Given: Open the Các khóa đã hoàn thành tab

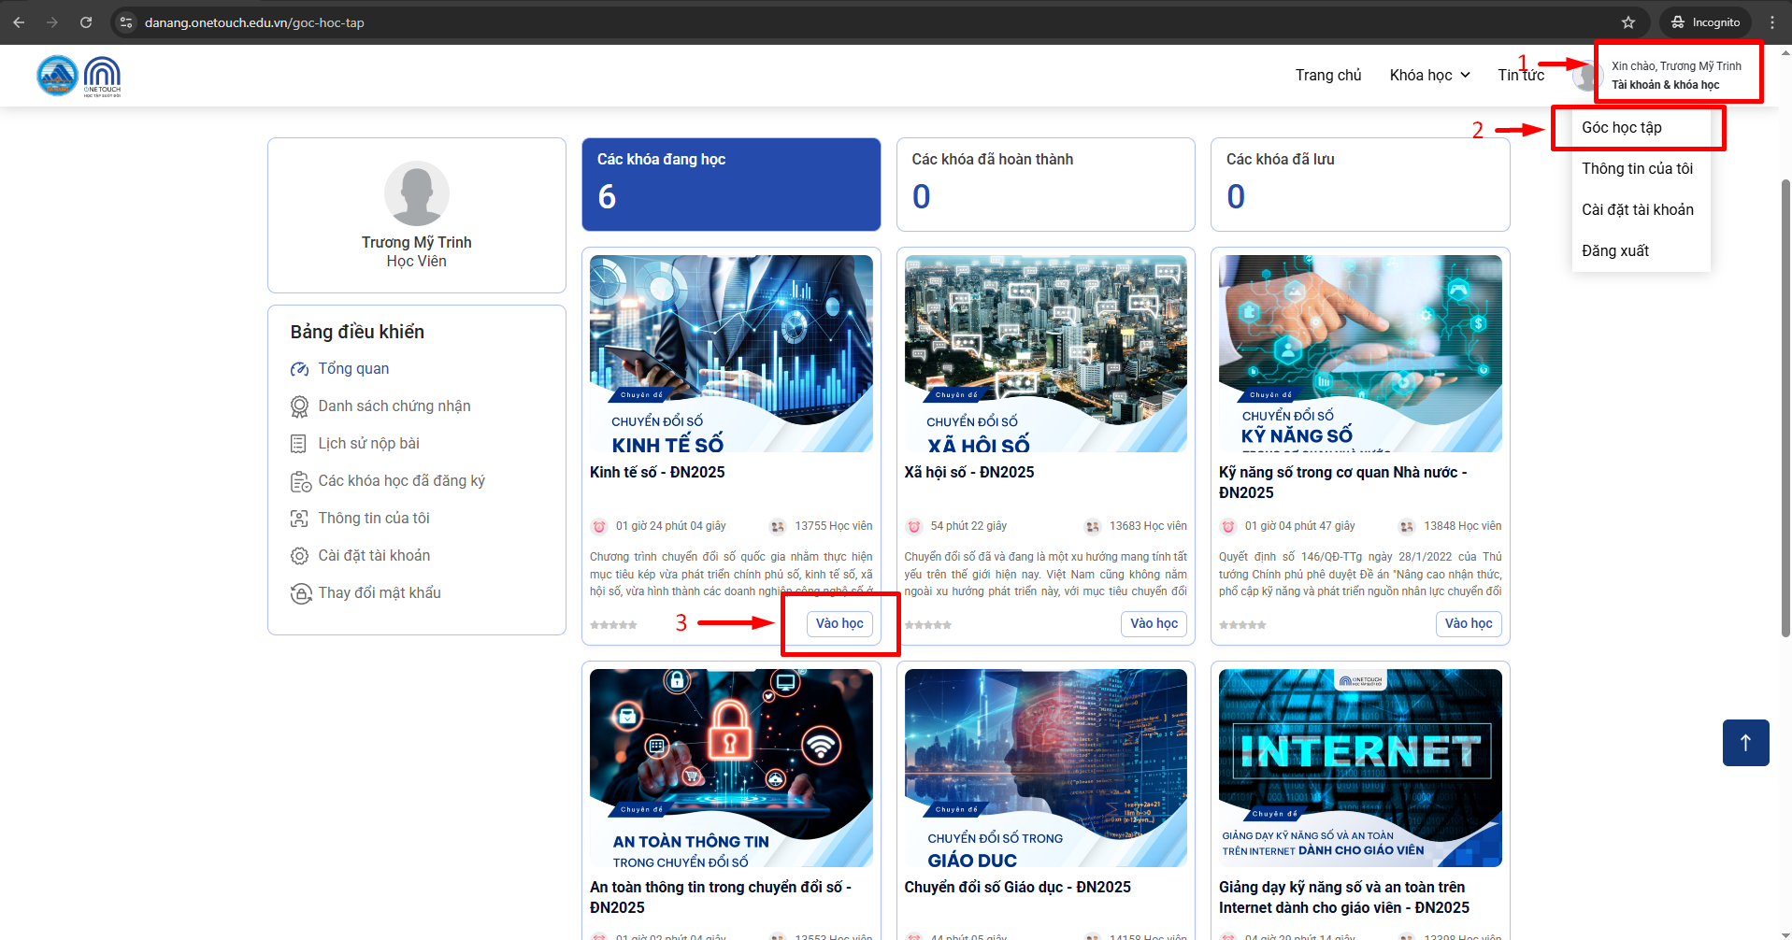Looking at the screenshot, I should pyautogui.click(x=1045, y=184).
